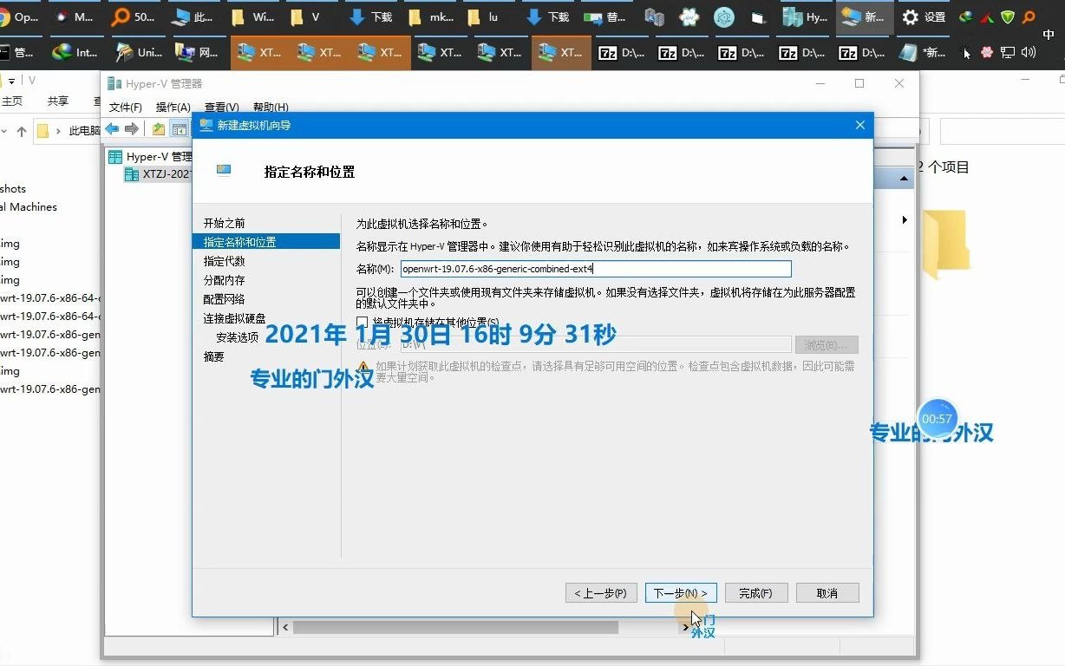Click 此电脑 breadcrumb in File Explorer

85,131
